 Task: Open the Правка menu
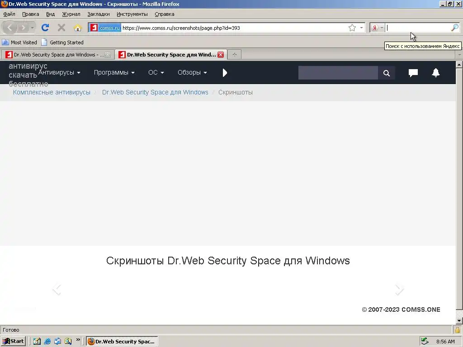click(x=30, y=14)
